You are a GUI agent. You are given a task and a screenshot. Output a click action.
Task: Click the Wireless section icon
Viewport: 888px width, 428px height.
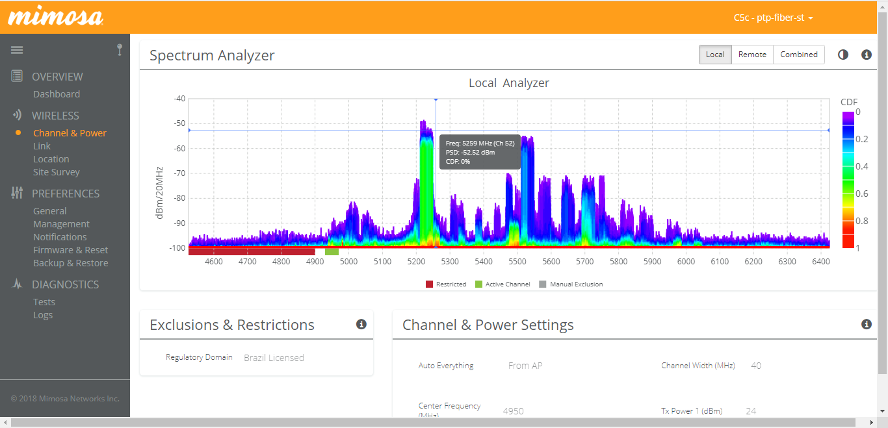[x=17, y=115]
